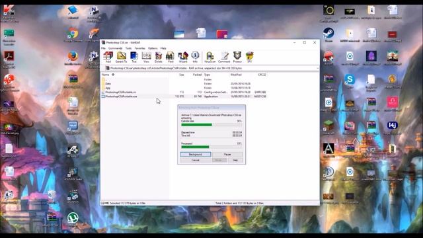Click the Cancel button in extraction dialog

tap(196, 160)
